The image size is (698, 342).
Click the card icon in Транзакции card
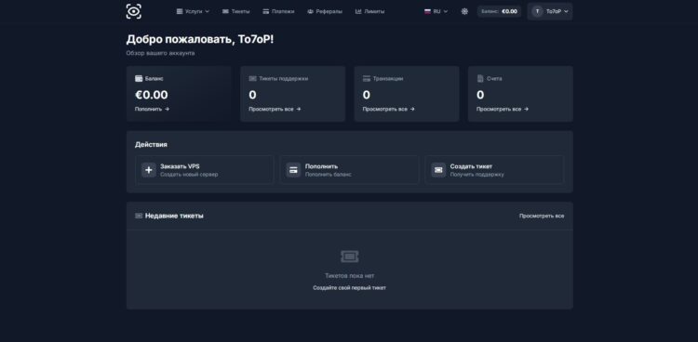coord(367,79)
